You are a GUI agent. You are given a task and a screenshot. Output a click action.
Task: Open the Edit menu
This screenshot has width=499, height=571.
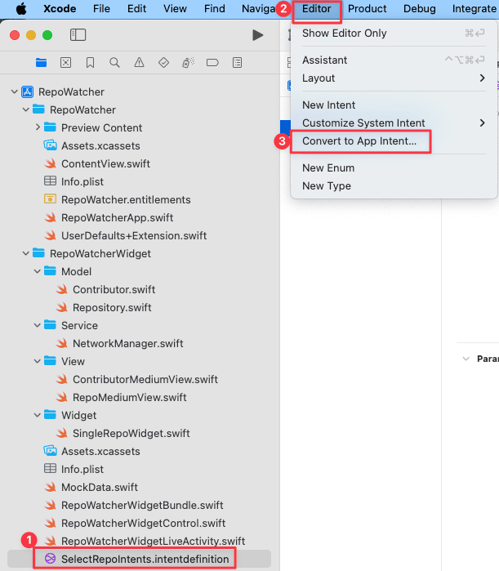click(x=136, y=9)
